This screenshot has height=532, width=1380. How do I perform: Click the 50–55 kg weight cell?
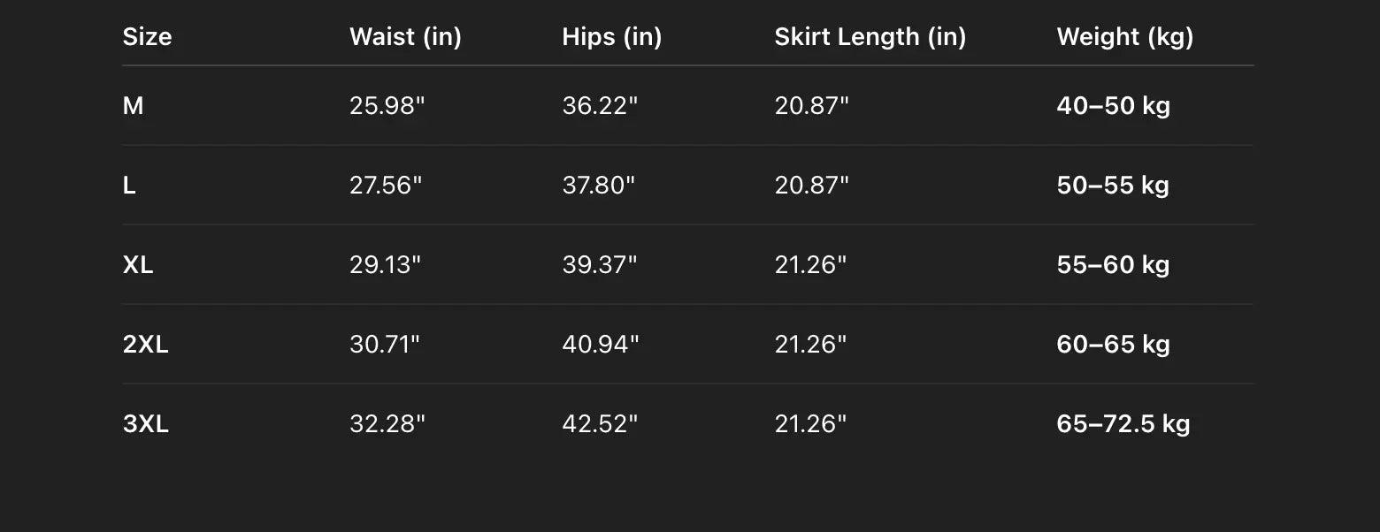click(1112, 186)
